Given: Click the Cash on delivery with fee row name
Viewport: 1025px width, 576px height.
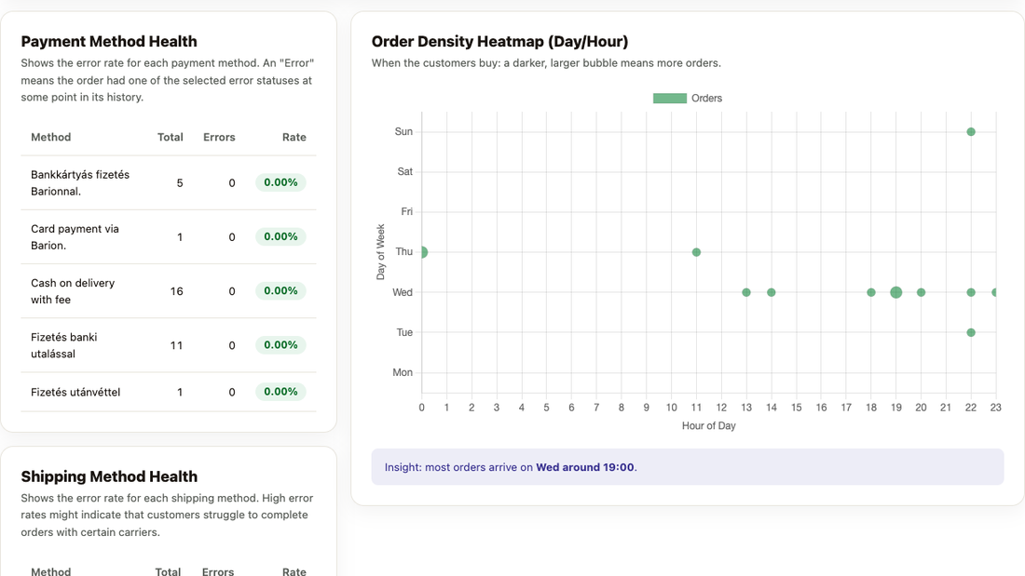Looking at the screenshot, I should [73, 291].
